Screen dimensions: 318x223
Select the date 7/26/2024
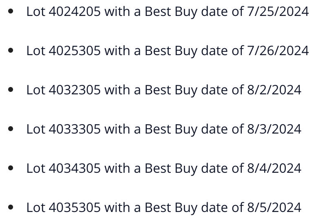[x=278, y=51]
